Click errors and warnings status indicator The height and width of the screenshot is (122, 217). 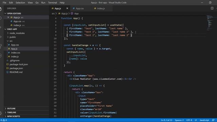click(x=4, y=120)
